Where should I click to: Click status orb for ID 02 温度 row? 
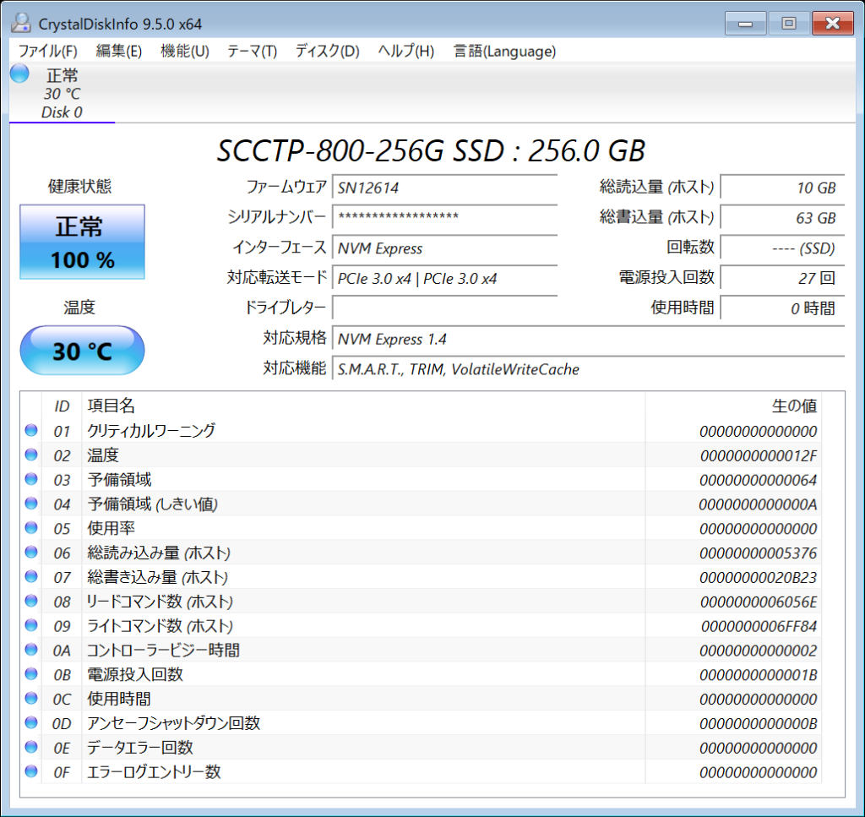(x=31, y=455)
